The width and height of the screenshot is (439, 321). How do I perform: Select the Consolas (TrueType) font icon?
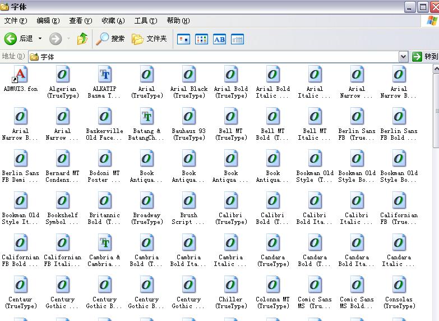[x=399, y=285]
